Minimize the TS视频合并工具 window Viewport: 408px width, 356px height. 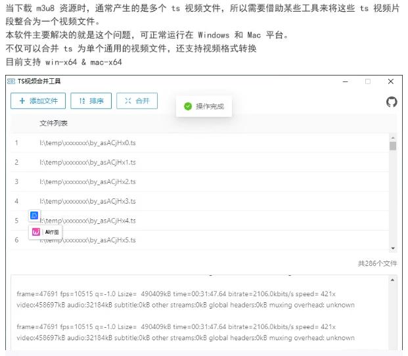346,81
